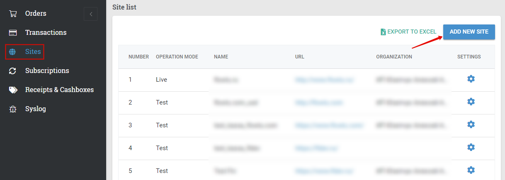Click the Sites globe icon

pyautogui.click(x=13, y=52)
